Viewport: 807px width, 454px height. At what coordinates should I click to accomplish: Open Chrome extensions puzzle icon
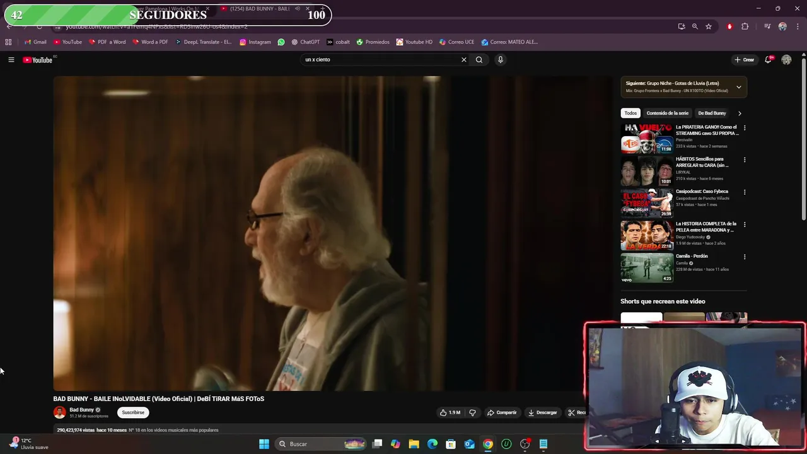tap(745, 26)
